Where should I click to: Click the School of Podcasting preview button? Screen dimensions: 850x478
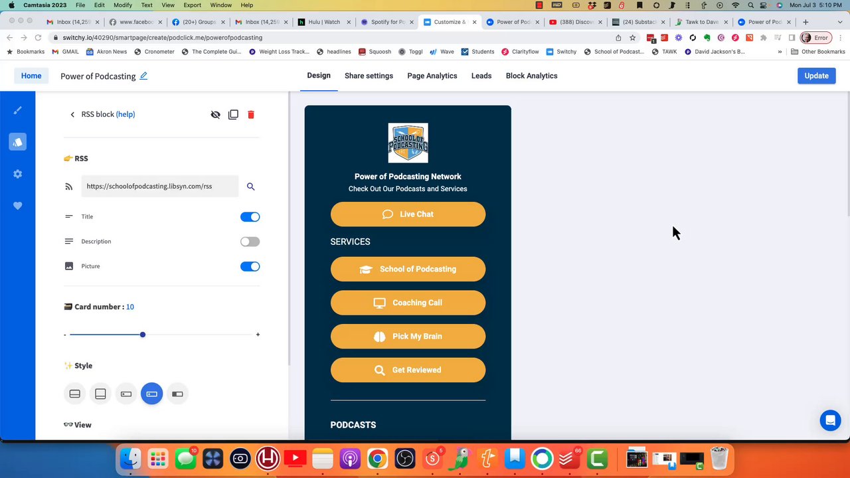(x=408, y=269)
